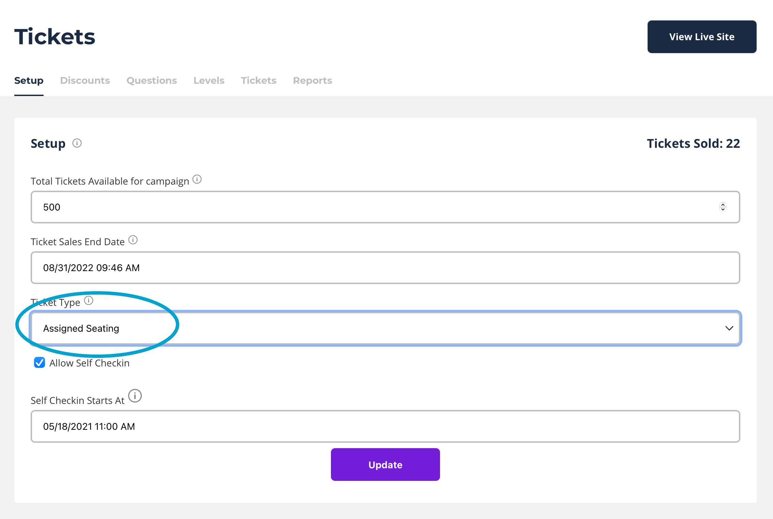Click info icon beside Self Checkin Starts At
The height and width of the screenshot is (519, 773).
point(135,396)
